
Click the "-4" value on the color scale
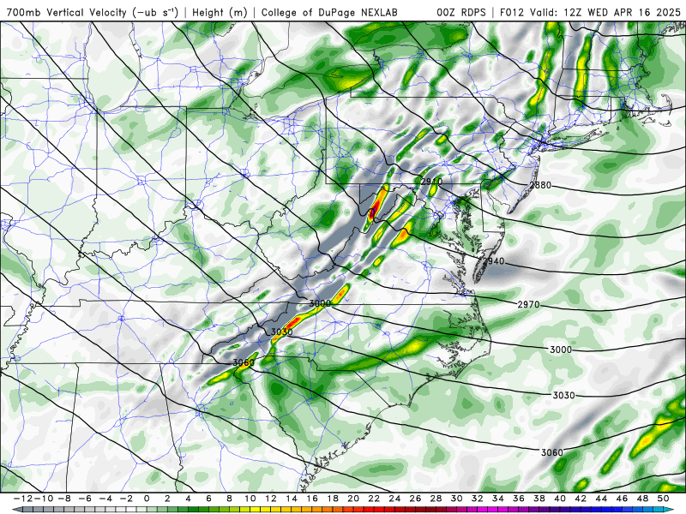coord(105,499)
